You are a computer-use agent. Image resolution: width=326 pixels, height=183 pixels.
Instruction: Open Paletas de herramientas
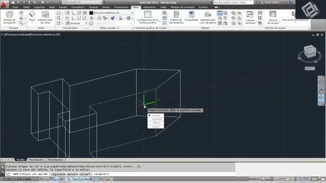click(176, 17)
